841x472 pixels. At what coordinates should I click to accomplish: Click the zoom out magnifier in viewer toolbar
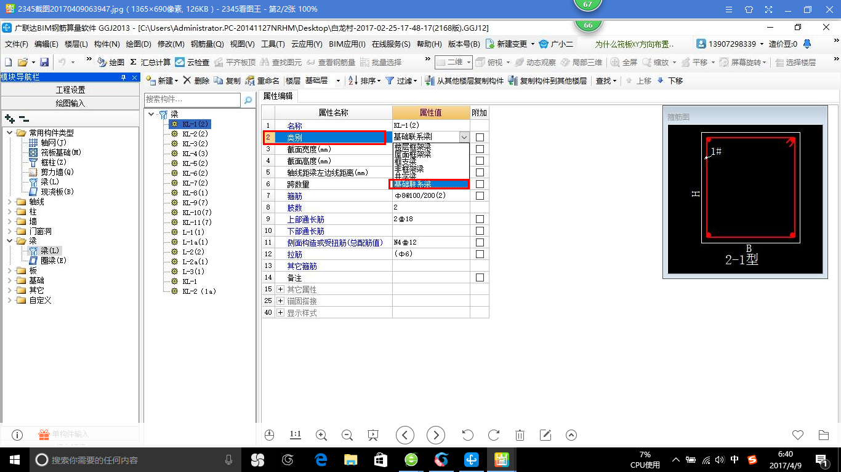(x=347, y=435)
